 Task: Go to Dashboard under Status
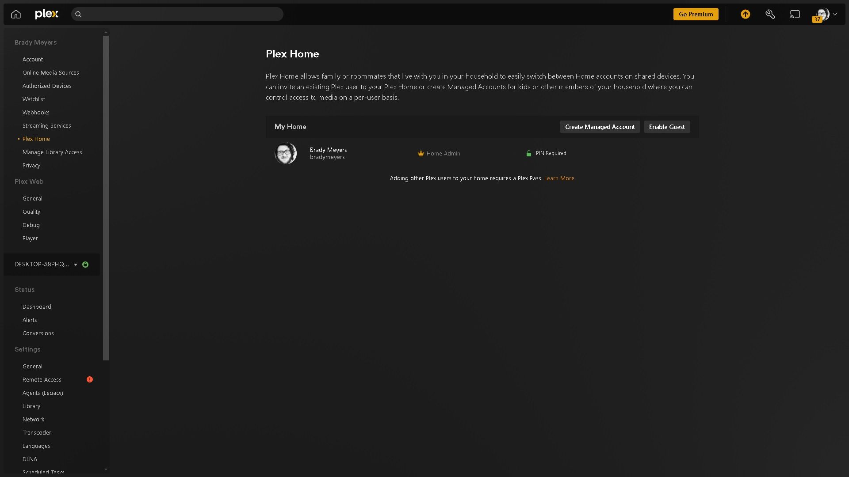pos(37,307)
